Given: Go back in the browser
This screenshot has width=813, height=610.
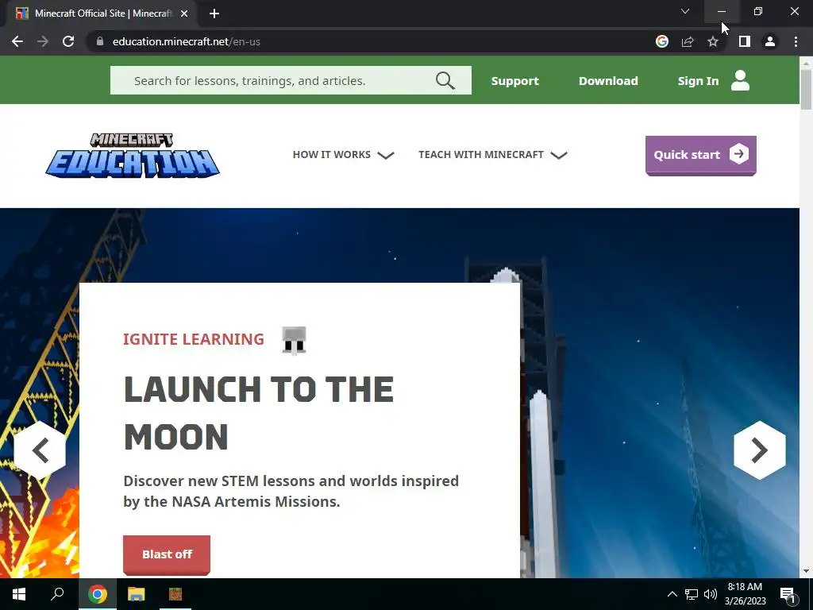Looking at the screenshot, I should tap(17, 41).
